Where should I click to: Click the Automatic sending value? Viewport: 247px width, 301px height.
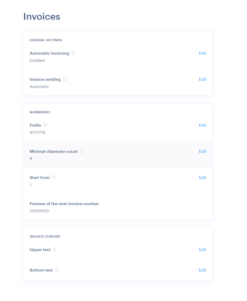[39, 87]
